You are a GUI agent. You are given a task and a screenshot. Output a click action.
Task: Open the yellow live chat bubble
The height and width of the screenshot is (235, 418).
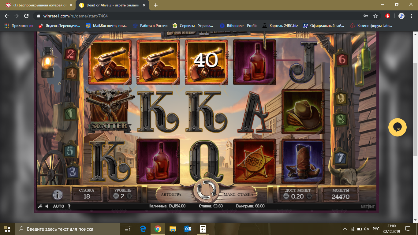397,127
